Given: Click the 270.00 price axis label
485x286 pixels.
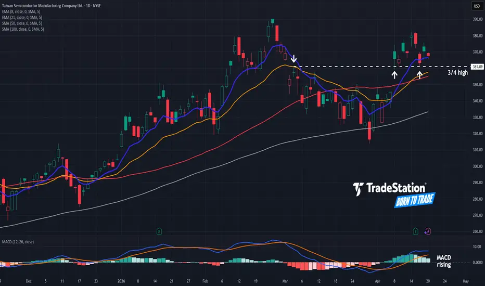Looking at the screenshot, I should (x=478, y=215).
